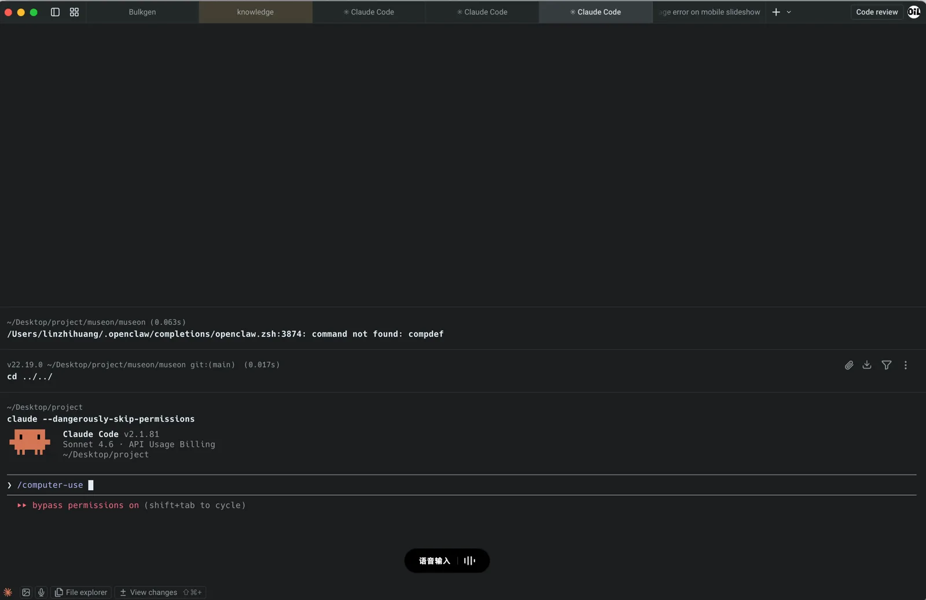Open the Code review panel

coord(877,12)
